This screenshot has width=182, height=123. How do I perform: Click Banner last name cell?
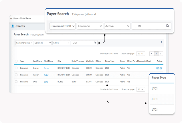pos(36,68)
